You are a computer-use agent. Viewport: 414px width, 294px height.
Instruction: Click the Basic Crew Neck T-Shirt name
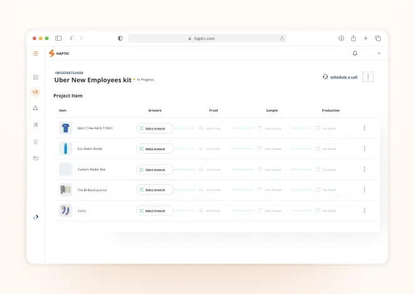point(95,128)
